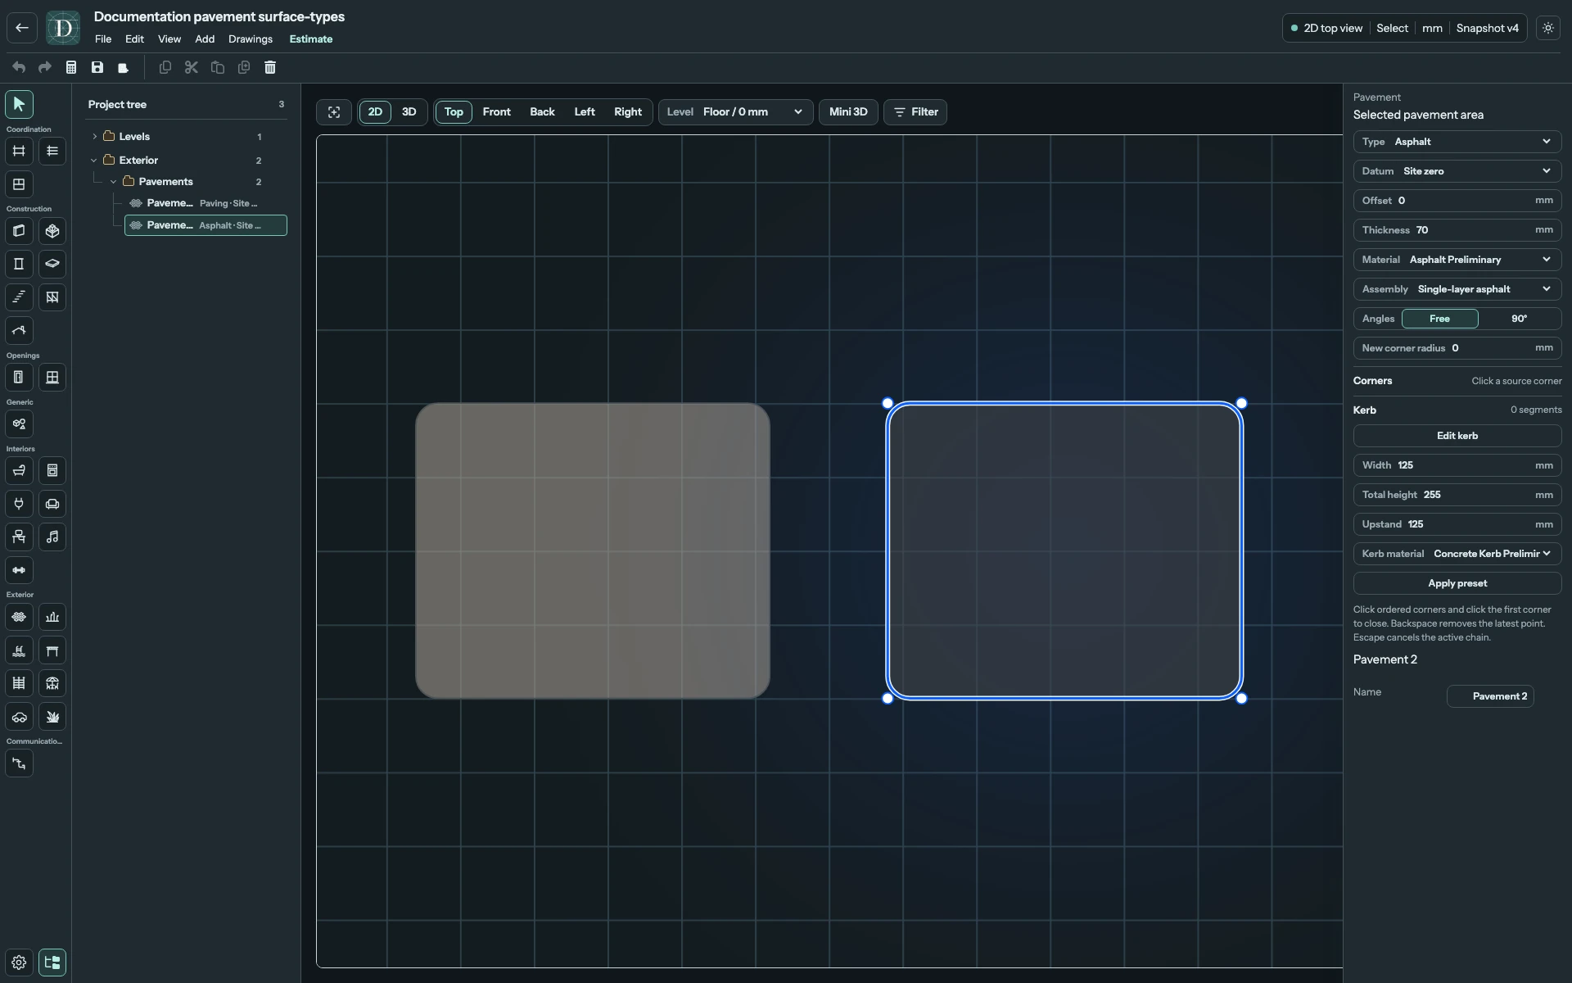Open settings gear at bottom left
The width and height of the screenshot is (1572, 983).
tap(19, 963)
